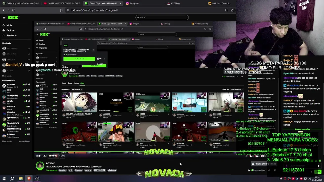Open recommended channel Rubeneta
The width and height of the screenshot is (324, 182).
coord(16,135)
